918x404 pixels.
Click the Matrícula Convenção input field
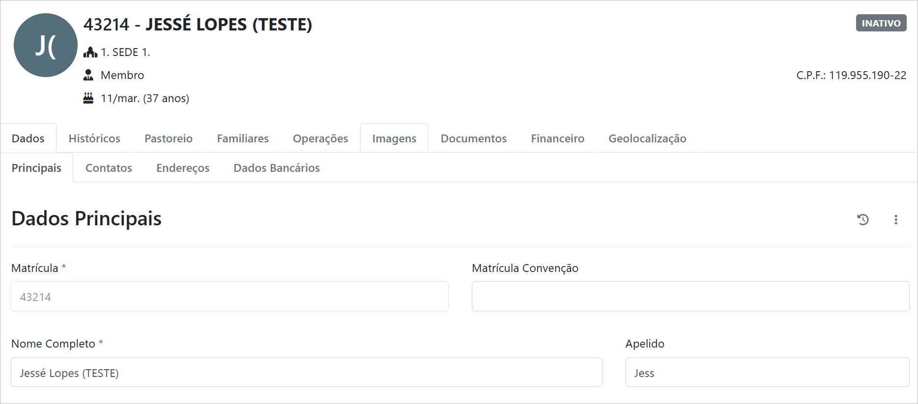(690, 296)
